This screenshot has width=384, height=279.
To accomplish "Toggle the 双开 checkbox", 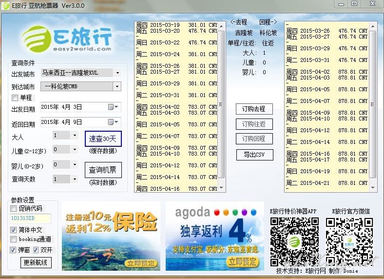I will [36, 250].
